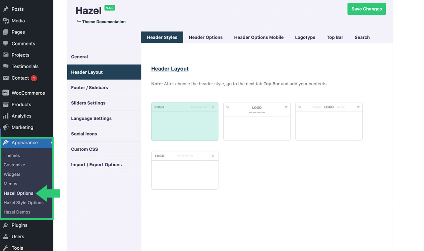424x251 pixels.
Task: Click the Posts pushpin icon
Action: (6, 9)
